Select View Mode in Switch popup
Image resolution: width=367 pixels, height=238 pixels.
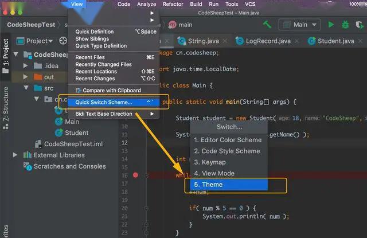coord(229,173)
